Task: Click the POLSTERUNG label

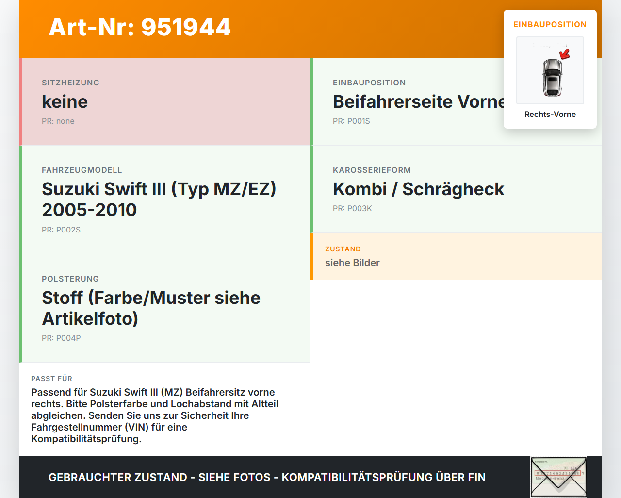Action: coord(70,279)
